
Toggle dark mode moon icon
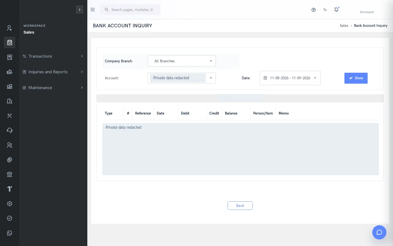[325, 10]
